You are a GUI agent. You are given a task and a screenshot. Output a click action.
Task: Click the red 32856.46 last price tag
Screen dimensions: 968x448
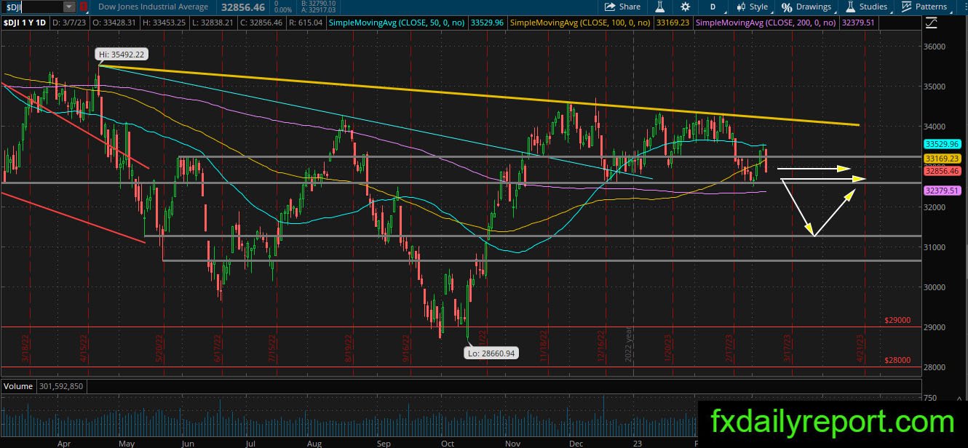coord(942,171)
